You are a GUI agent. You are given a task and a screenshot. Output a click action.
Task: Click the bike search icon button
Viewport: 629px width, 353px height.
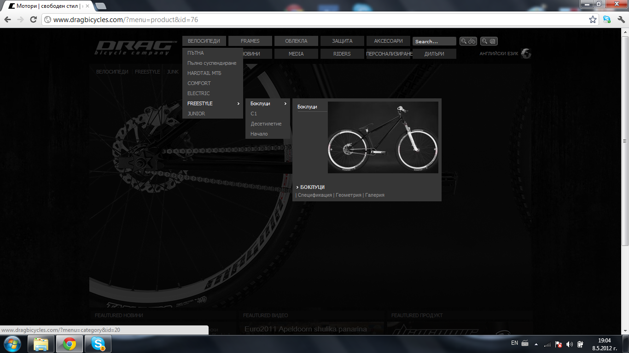pos(468,41)
